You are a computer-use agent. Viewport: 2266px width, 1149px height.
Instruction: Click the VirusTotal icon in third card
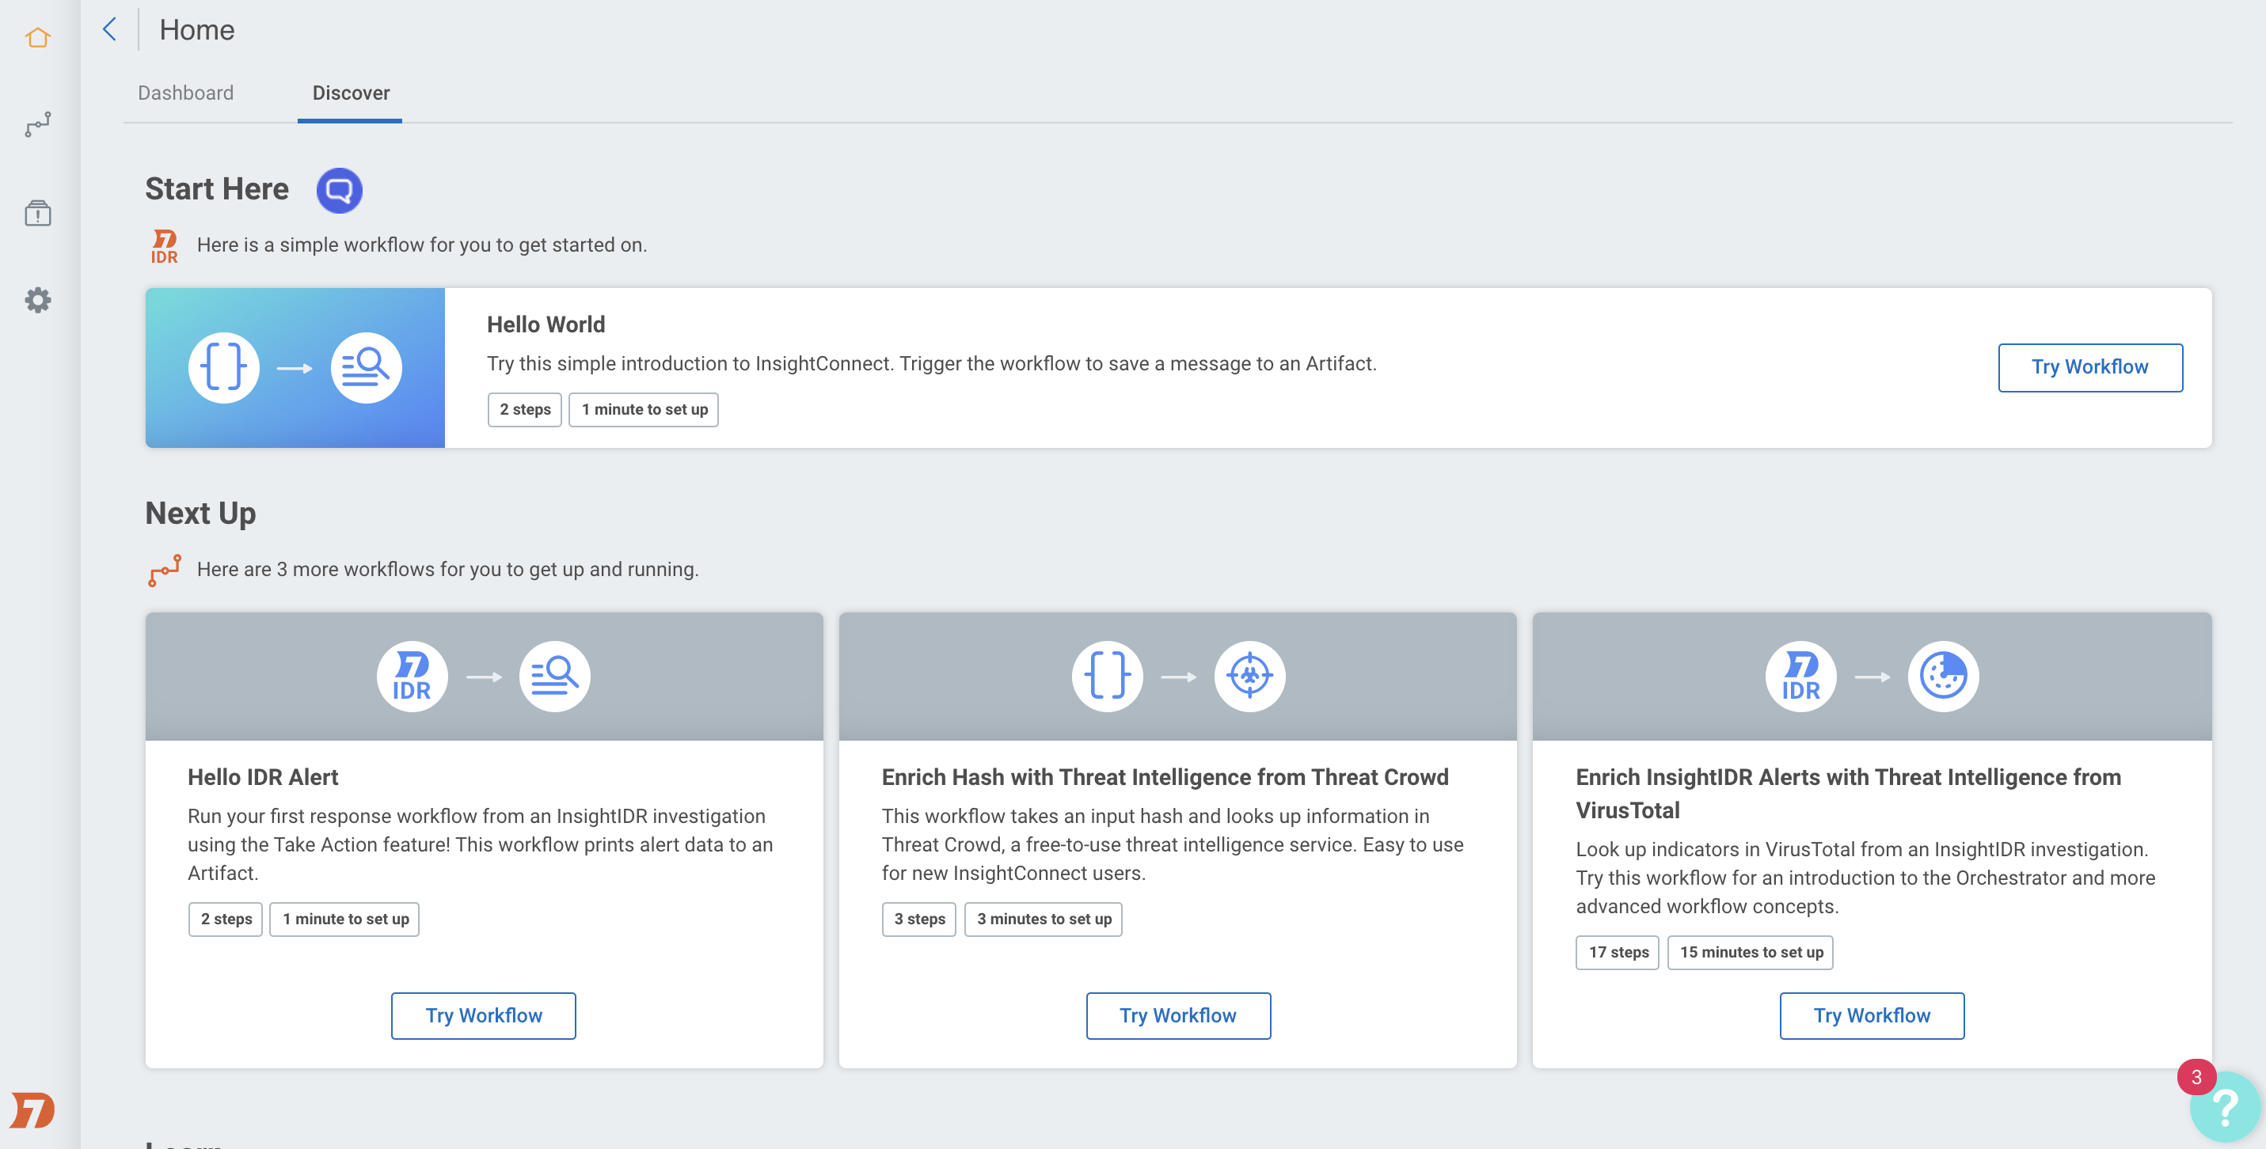pos(1943,676)
